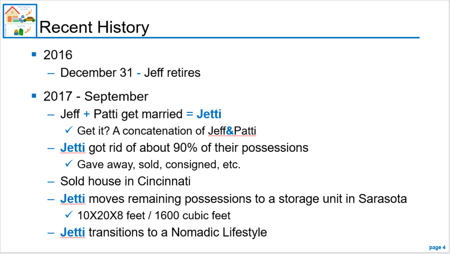Click the "page 4" number label

click(x=437, y=247)
